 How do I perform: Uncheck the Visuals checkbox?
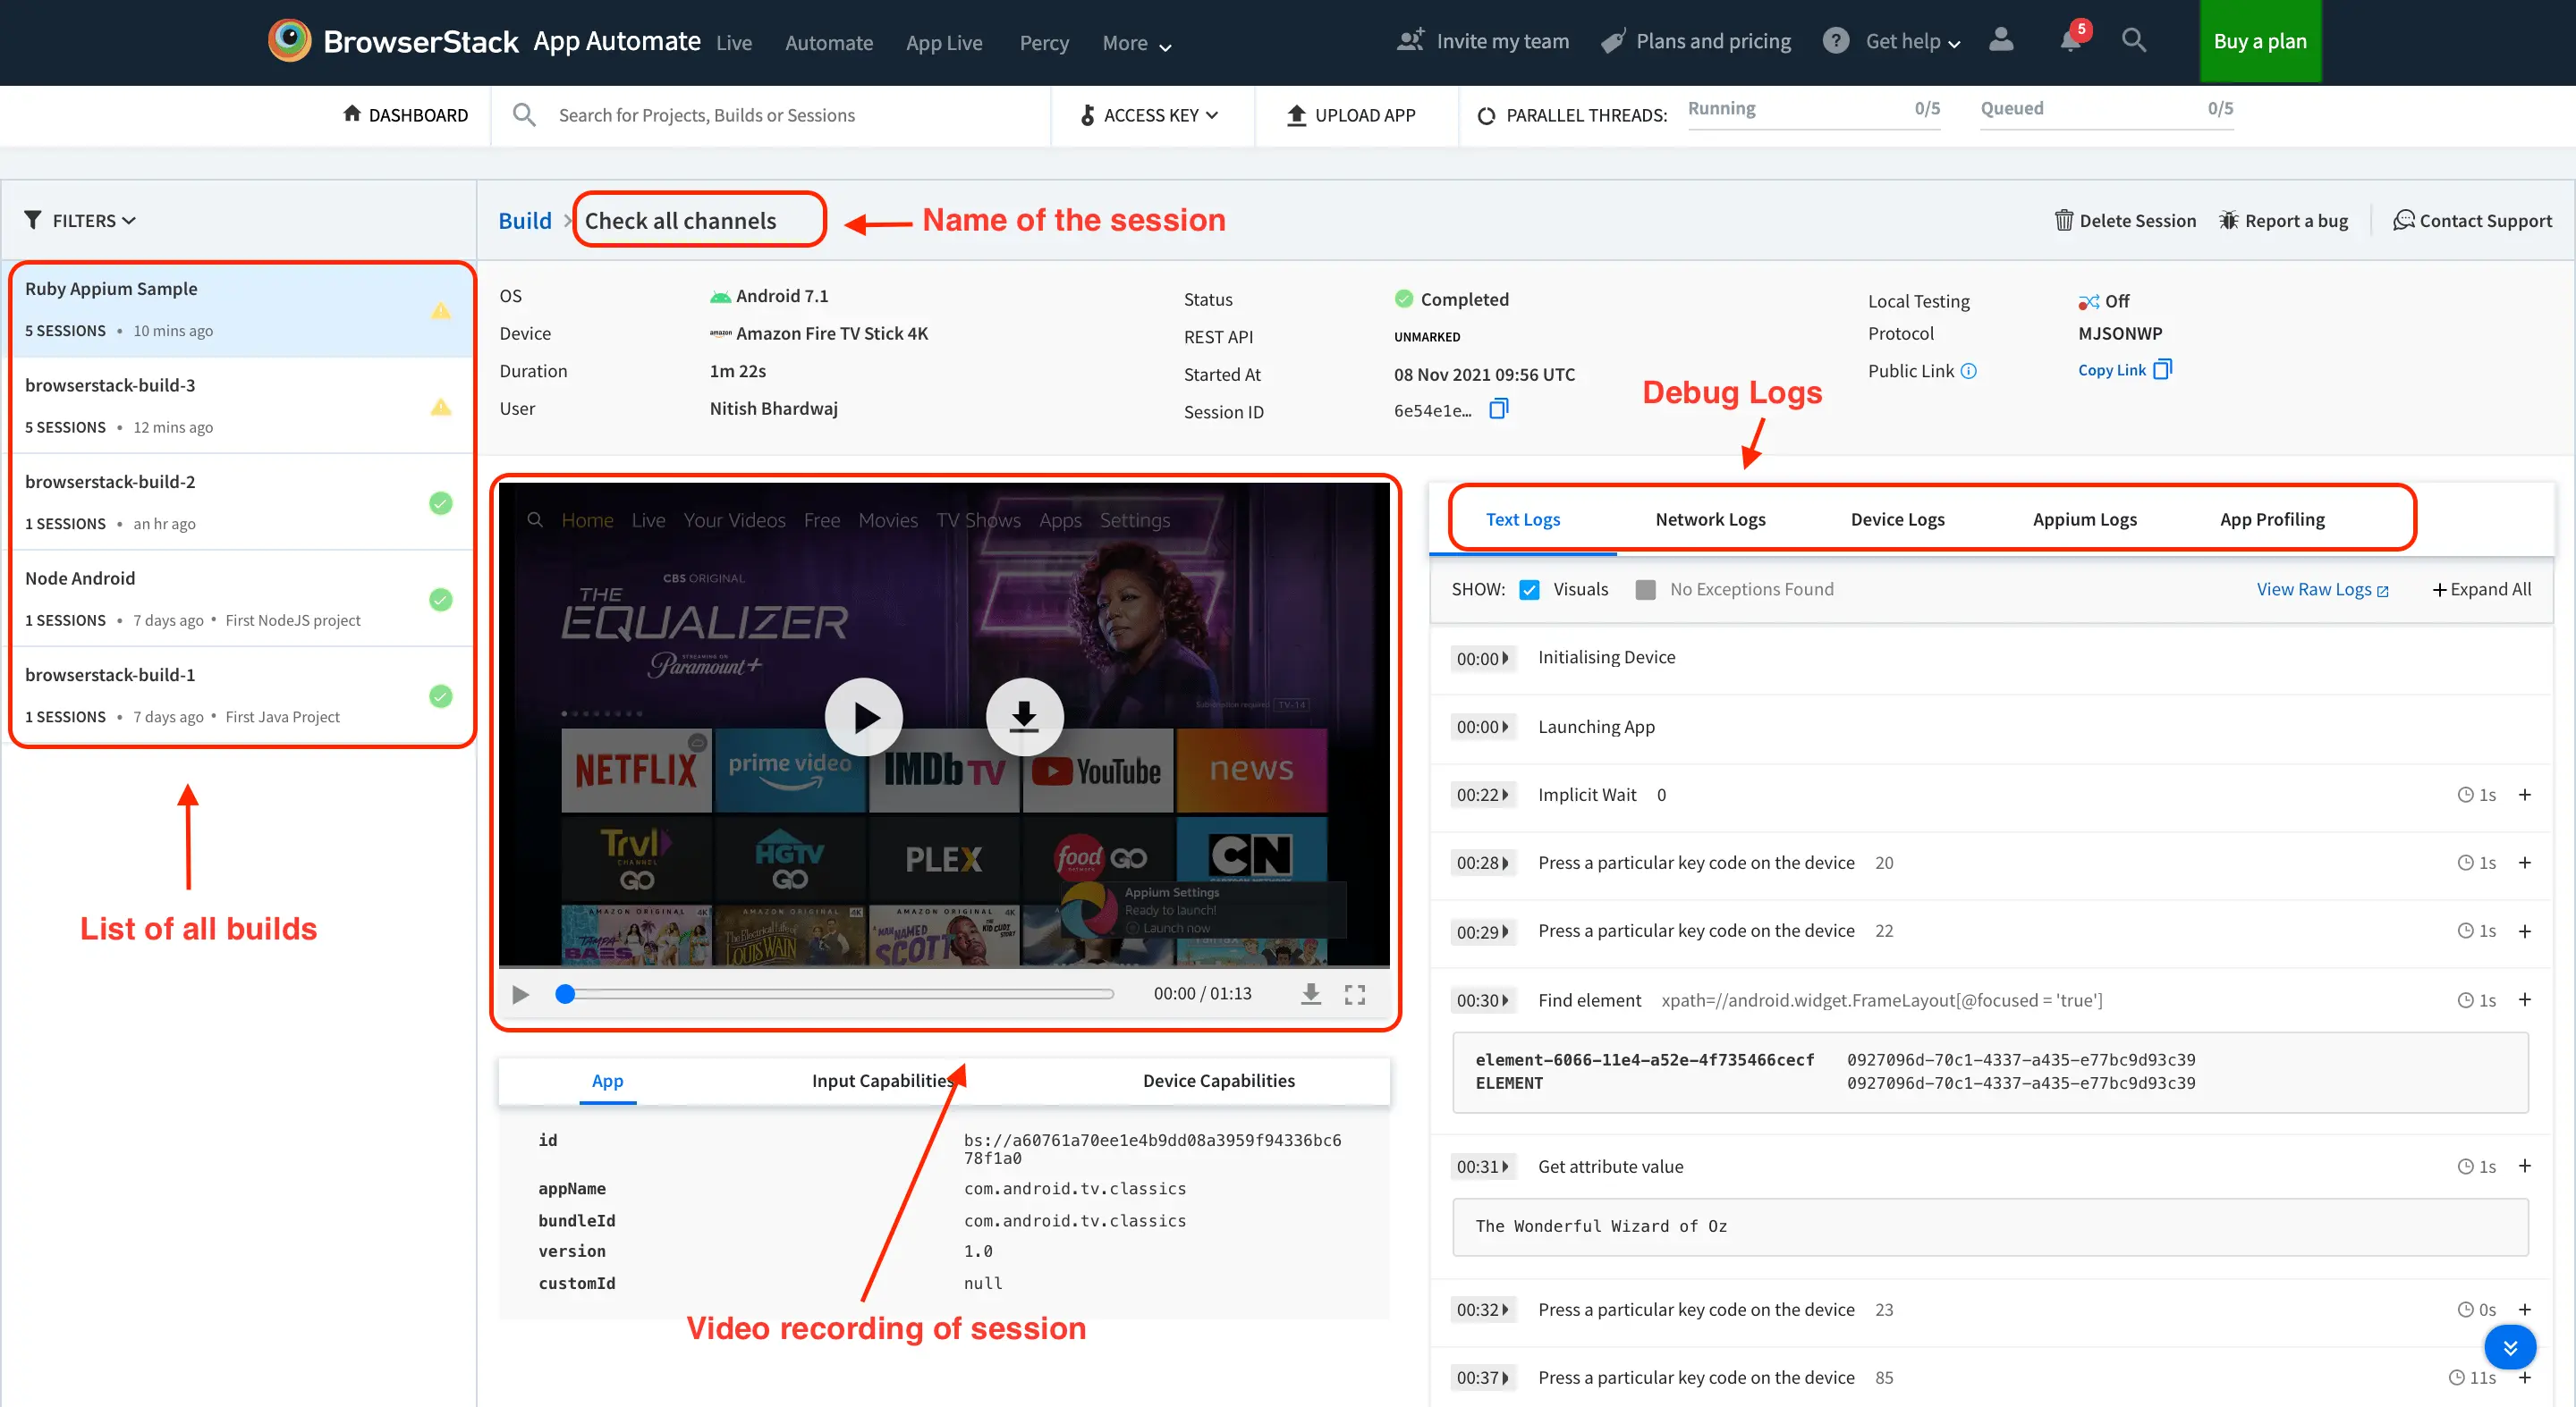pyautogui.click(x=1529, y=590)
